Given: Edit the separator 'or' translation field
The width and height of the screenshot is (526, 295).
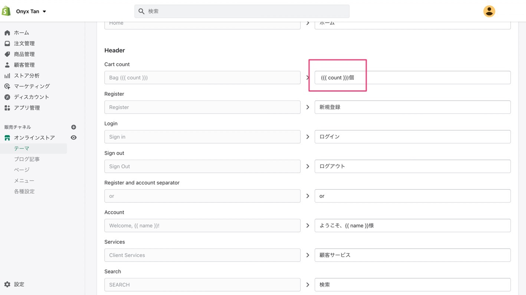Looking at the screenshot, I should coord(412,196).
